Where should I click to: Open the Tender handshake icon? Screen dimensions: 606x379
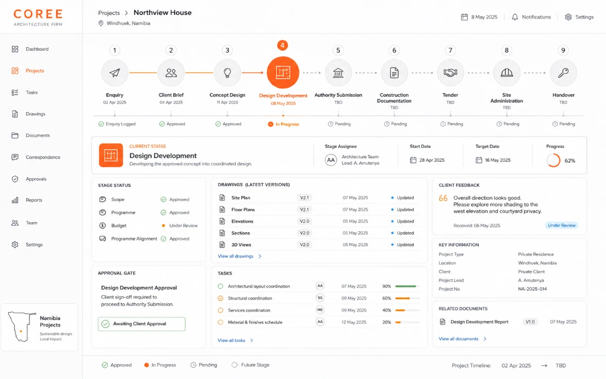coord(450,73)
